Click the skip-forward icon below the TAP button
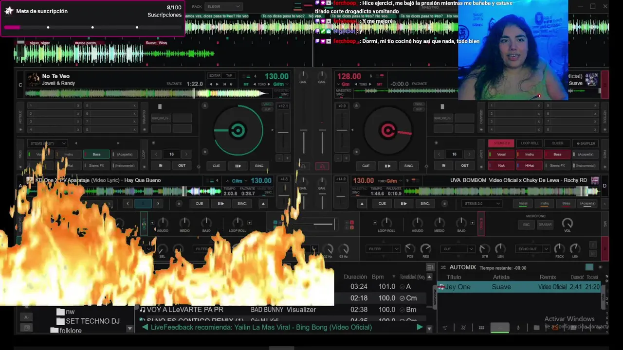Screen dimensions: 623x350 click(231, 84)
